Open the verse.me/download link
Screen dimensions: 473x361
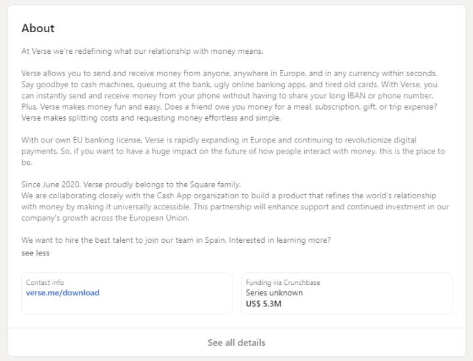[x=62, y=293]
